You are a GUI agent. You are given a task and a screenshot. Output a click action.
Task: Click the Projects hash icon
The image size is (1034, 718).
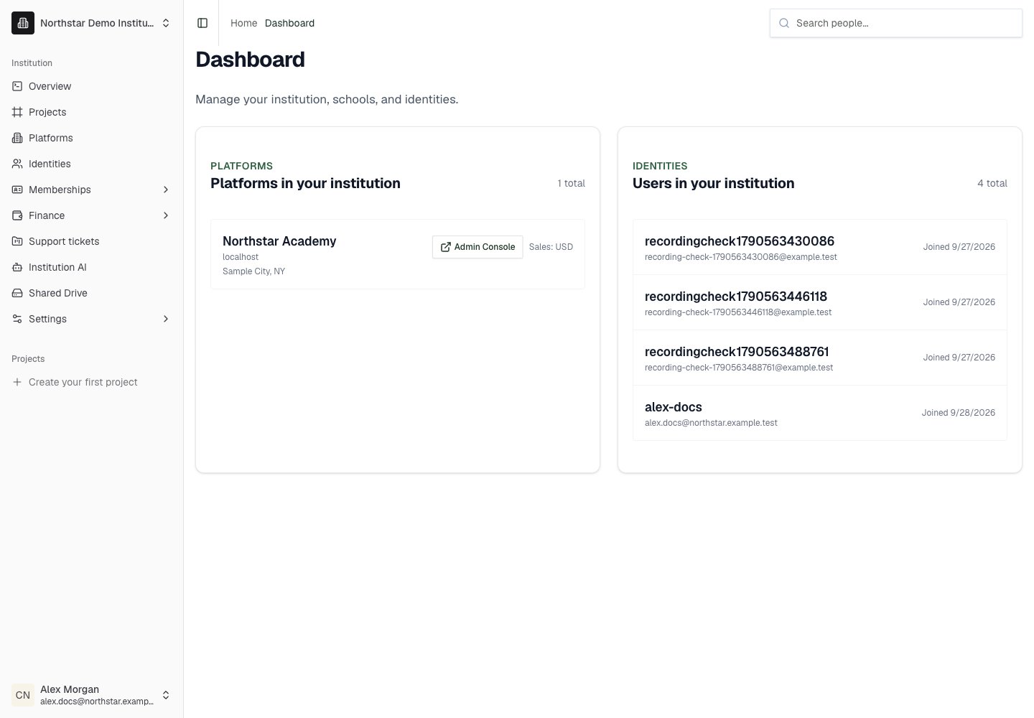(17, 112)
